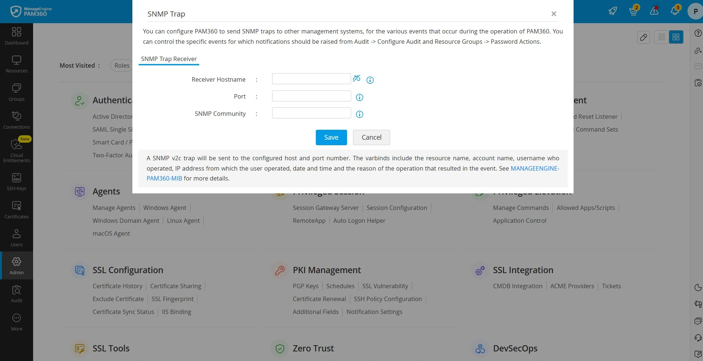Cancel the SNMP Trap dialog
Image resolution: width=703 pixels, height=361 pixels.
click(371, 137)
